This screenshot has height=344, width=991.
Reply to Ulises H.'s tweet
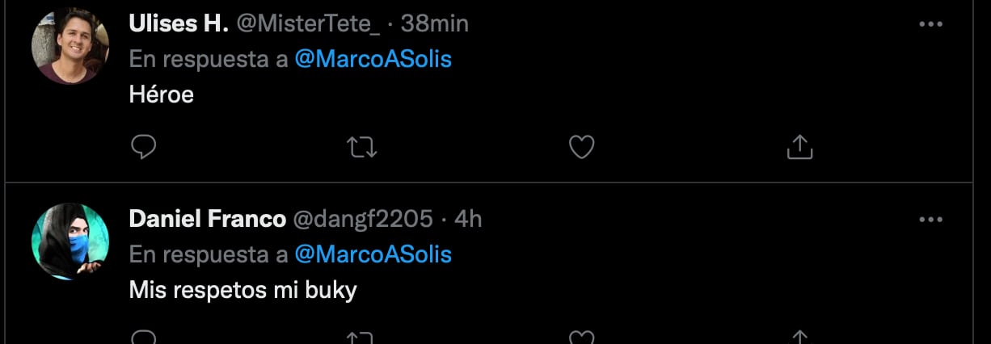[143, 147]
